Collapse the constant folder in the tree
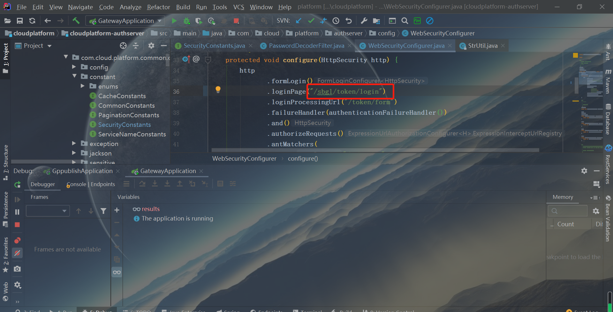The image size is (613, 312). pyautogui.click(x=74, y=76)
